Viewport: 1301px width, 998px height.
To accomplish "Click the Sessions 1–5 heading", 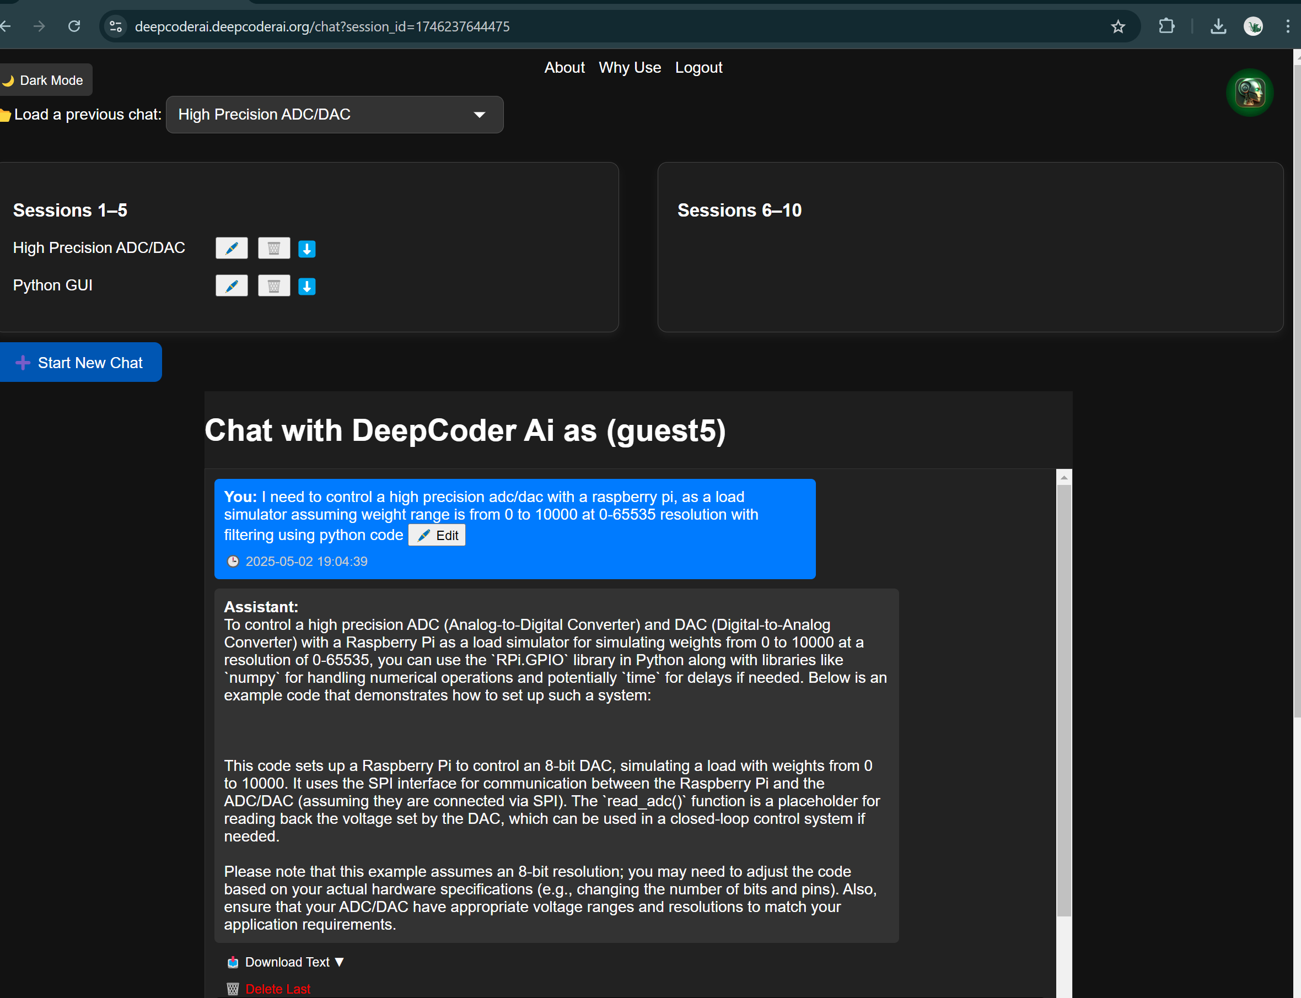I will 70,211.
